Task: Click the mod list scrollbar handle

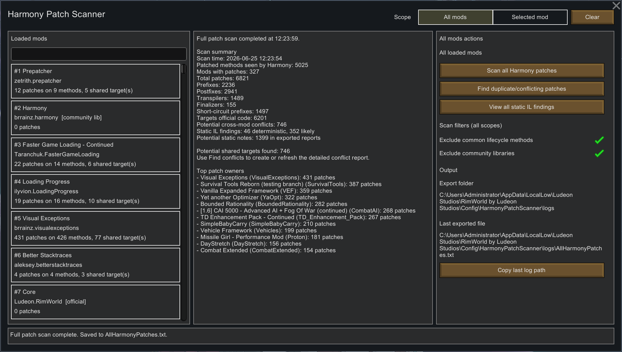Action: (184, 69)
